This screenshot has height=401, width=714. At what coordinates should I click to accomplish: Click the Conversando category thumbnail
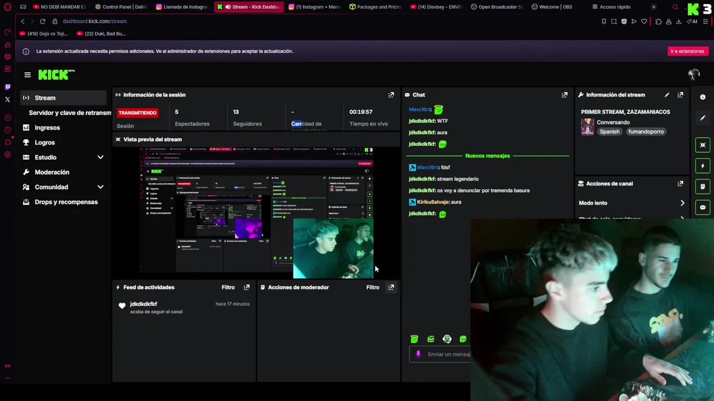587,127
